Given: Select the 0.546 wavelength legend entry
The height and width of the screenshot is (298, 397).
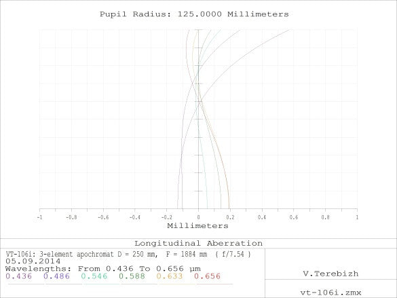Looking at the screenshot, I should click(x=94, y=276).
